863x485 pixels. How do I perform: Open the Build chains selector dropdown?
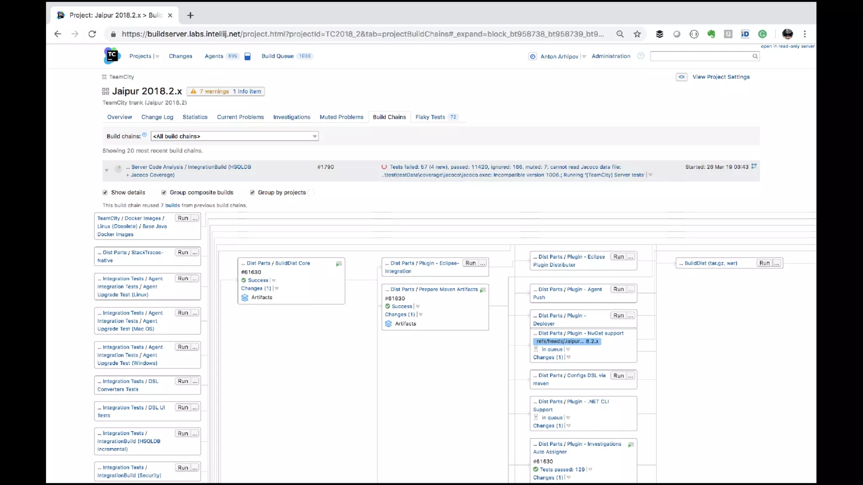(x=234, y=136)
